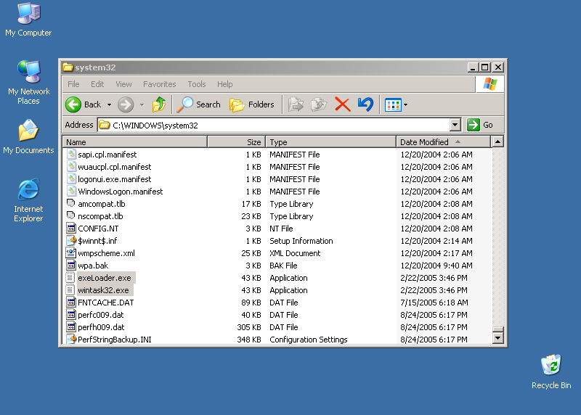The image size is (581, 415).
Task: Open the Back history dropdown arrow
Action: (x=109, y=105)
